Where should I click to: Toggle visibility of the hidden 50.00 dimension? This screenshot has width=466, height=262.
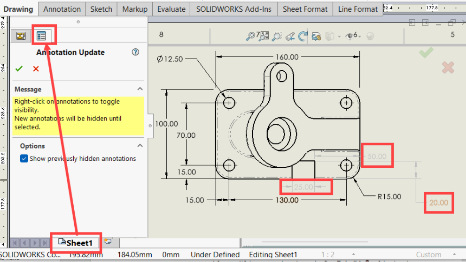(x=376, y=157)
